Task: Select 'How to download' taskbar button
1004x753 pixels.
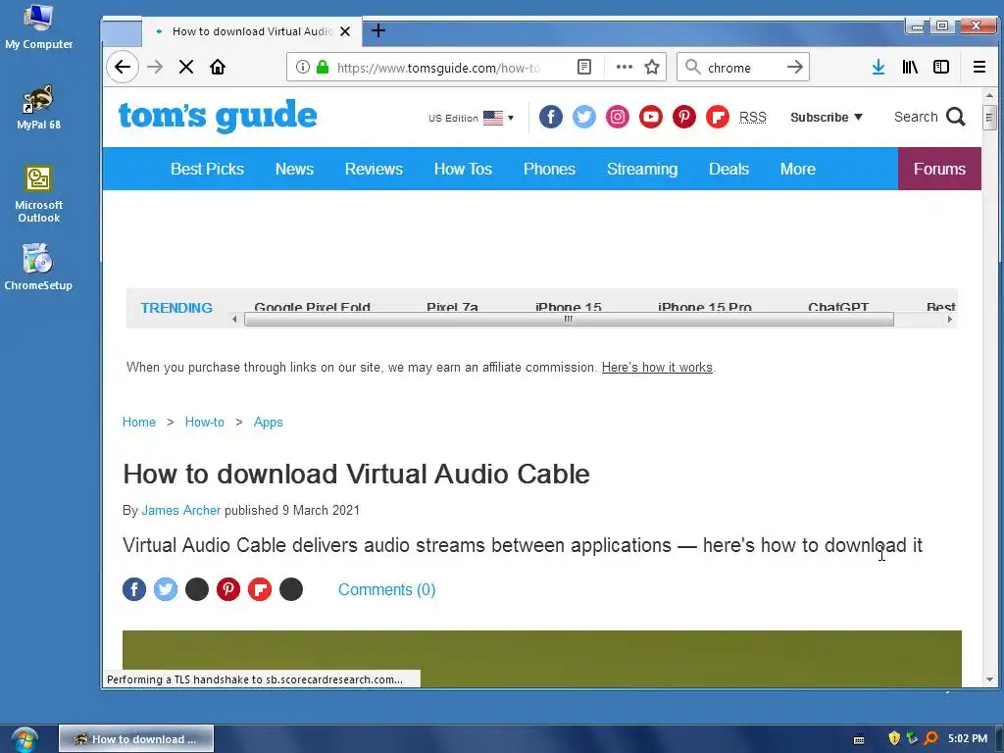Action: 136,739
